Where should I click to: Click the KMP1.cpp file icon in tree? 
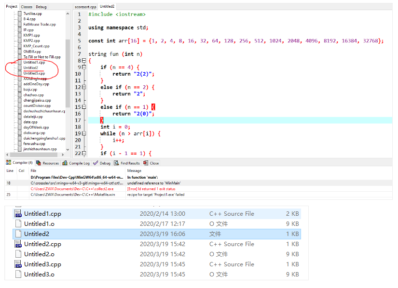(20, 35)
